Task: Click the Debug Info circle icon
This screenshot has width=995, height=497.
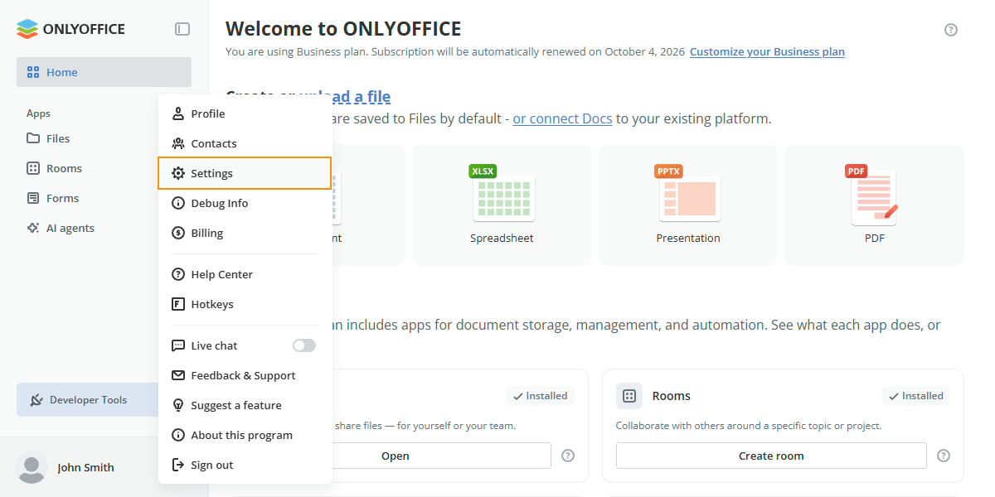Action: (177, 203)
